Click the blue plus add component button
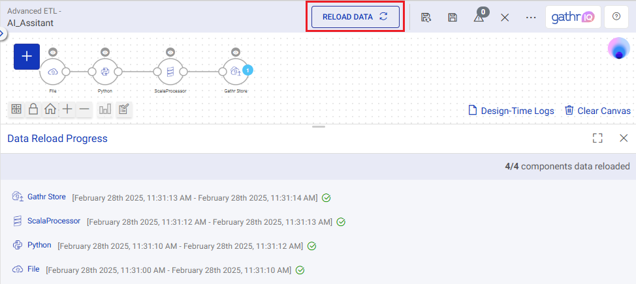Screen dimensions: 636x284 [27, 57]
